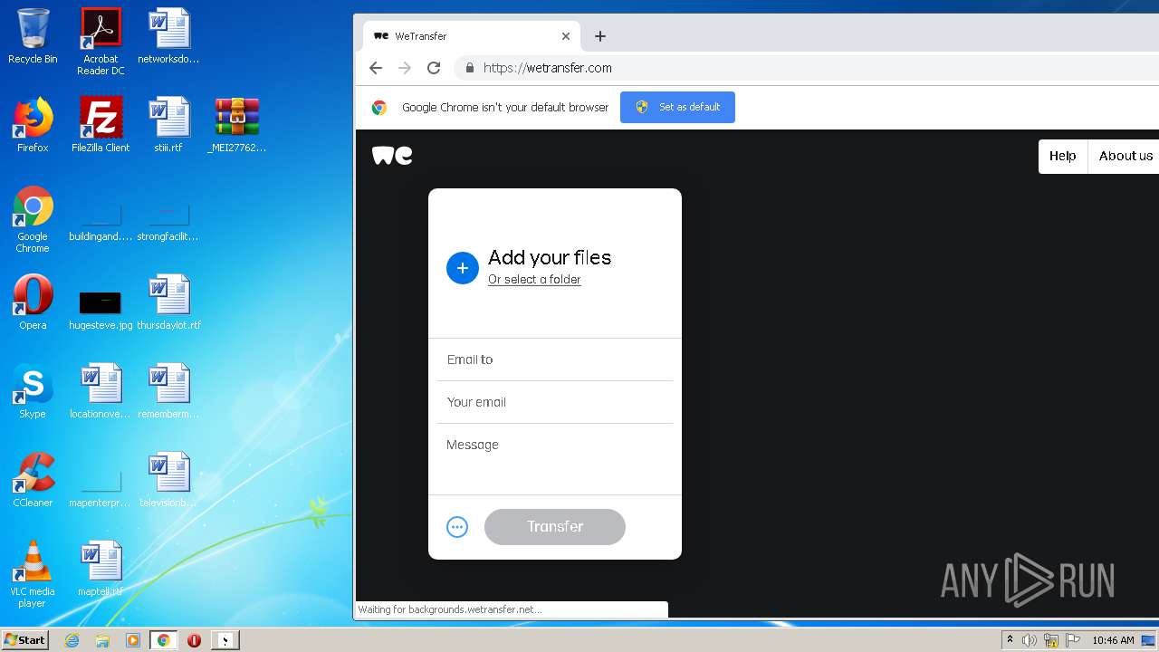This screenshot has height=652, width=1159.
Task: Open thursdaylot.rtf document
Action: [x=168, y=302]
